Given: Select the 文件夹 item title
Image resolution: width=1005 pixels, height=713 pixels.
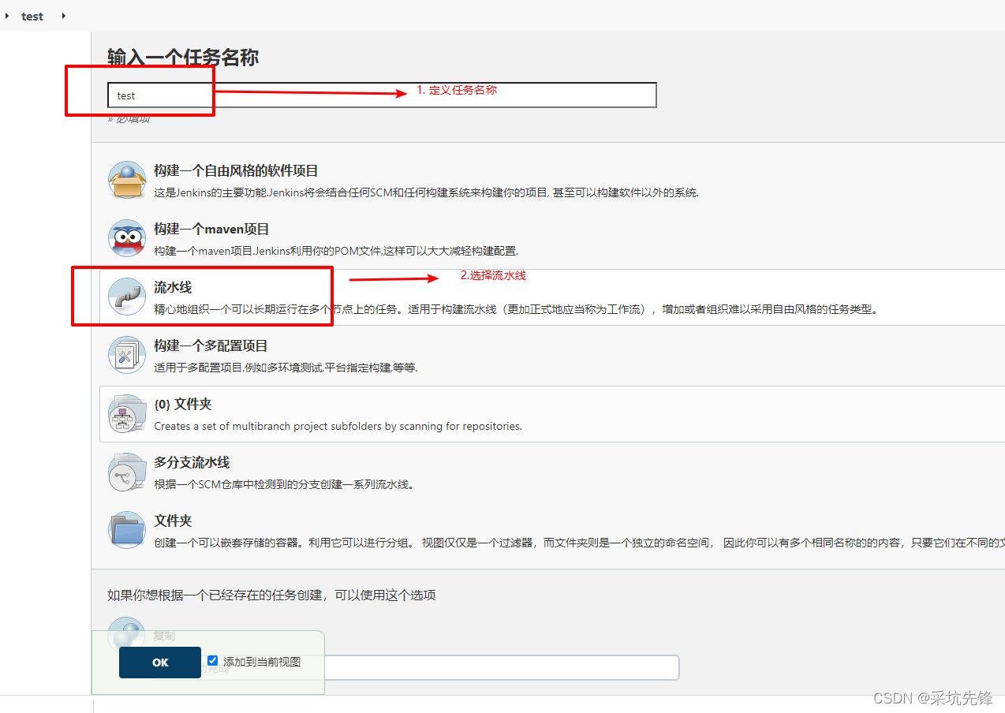Looking at the screenshot, I should (173, 521).
